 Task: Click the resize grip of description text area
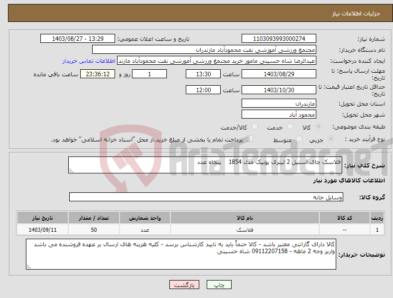tap(71, 171)
